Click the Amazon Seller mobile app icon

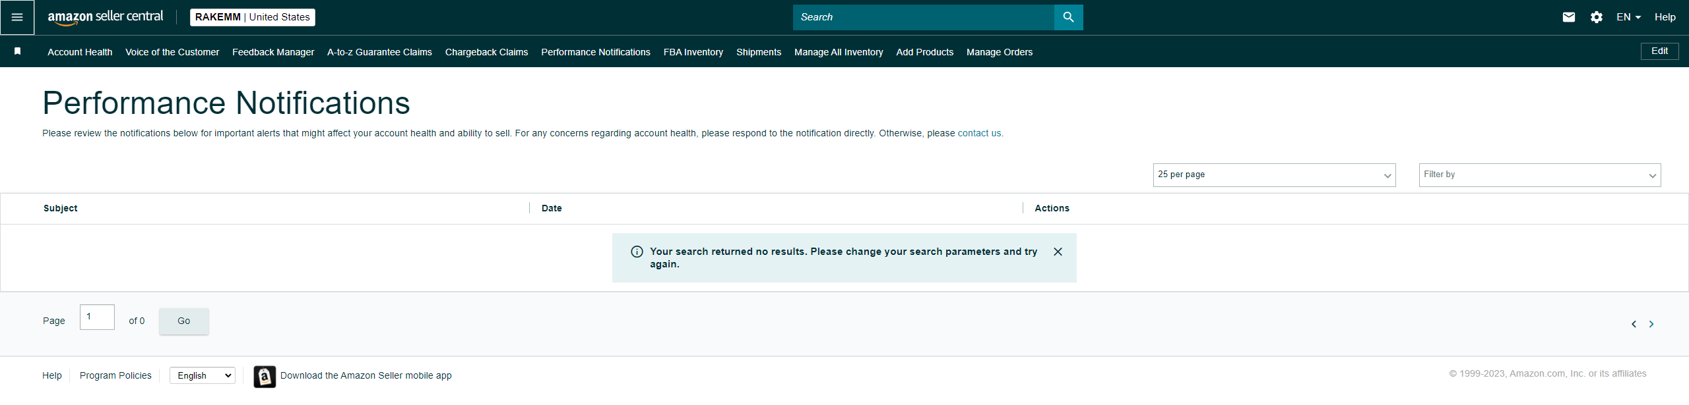coord(265,377)
